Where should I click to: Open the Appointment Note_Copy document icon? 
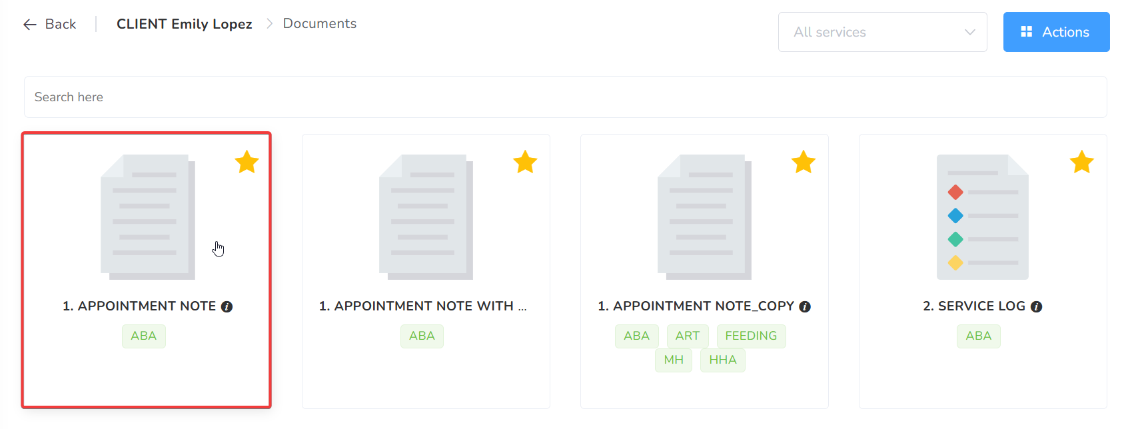(704, 217)
